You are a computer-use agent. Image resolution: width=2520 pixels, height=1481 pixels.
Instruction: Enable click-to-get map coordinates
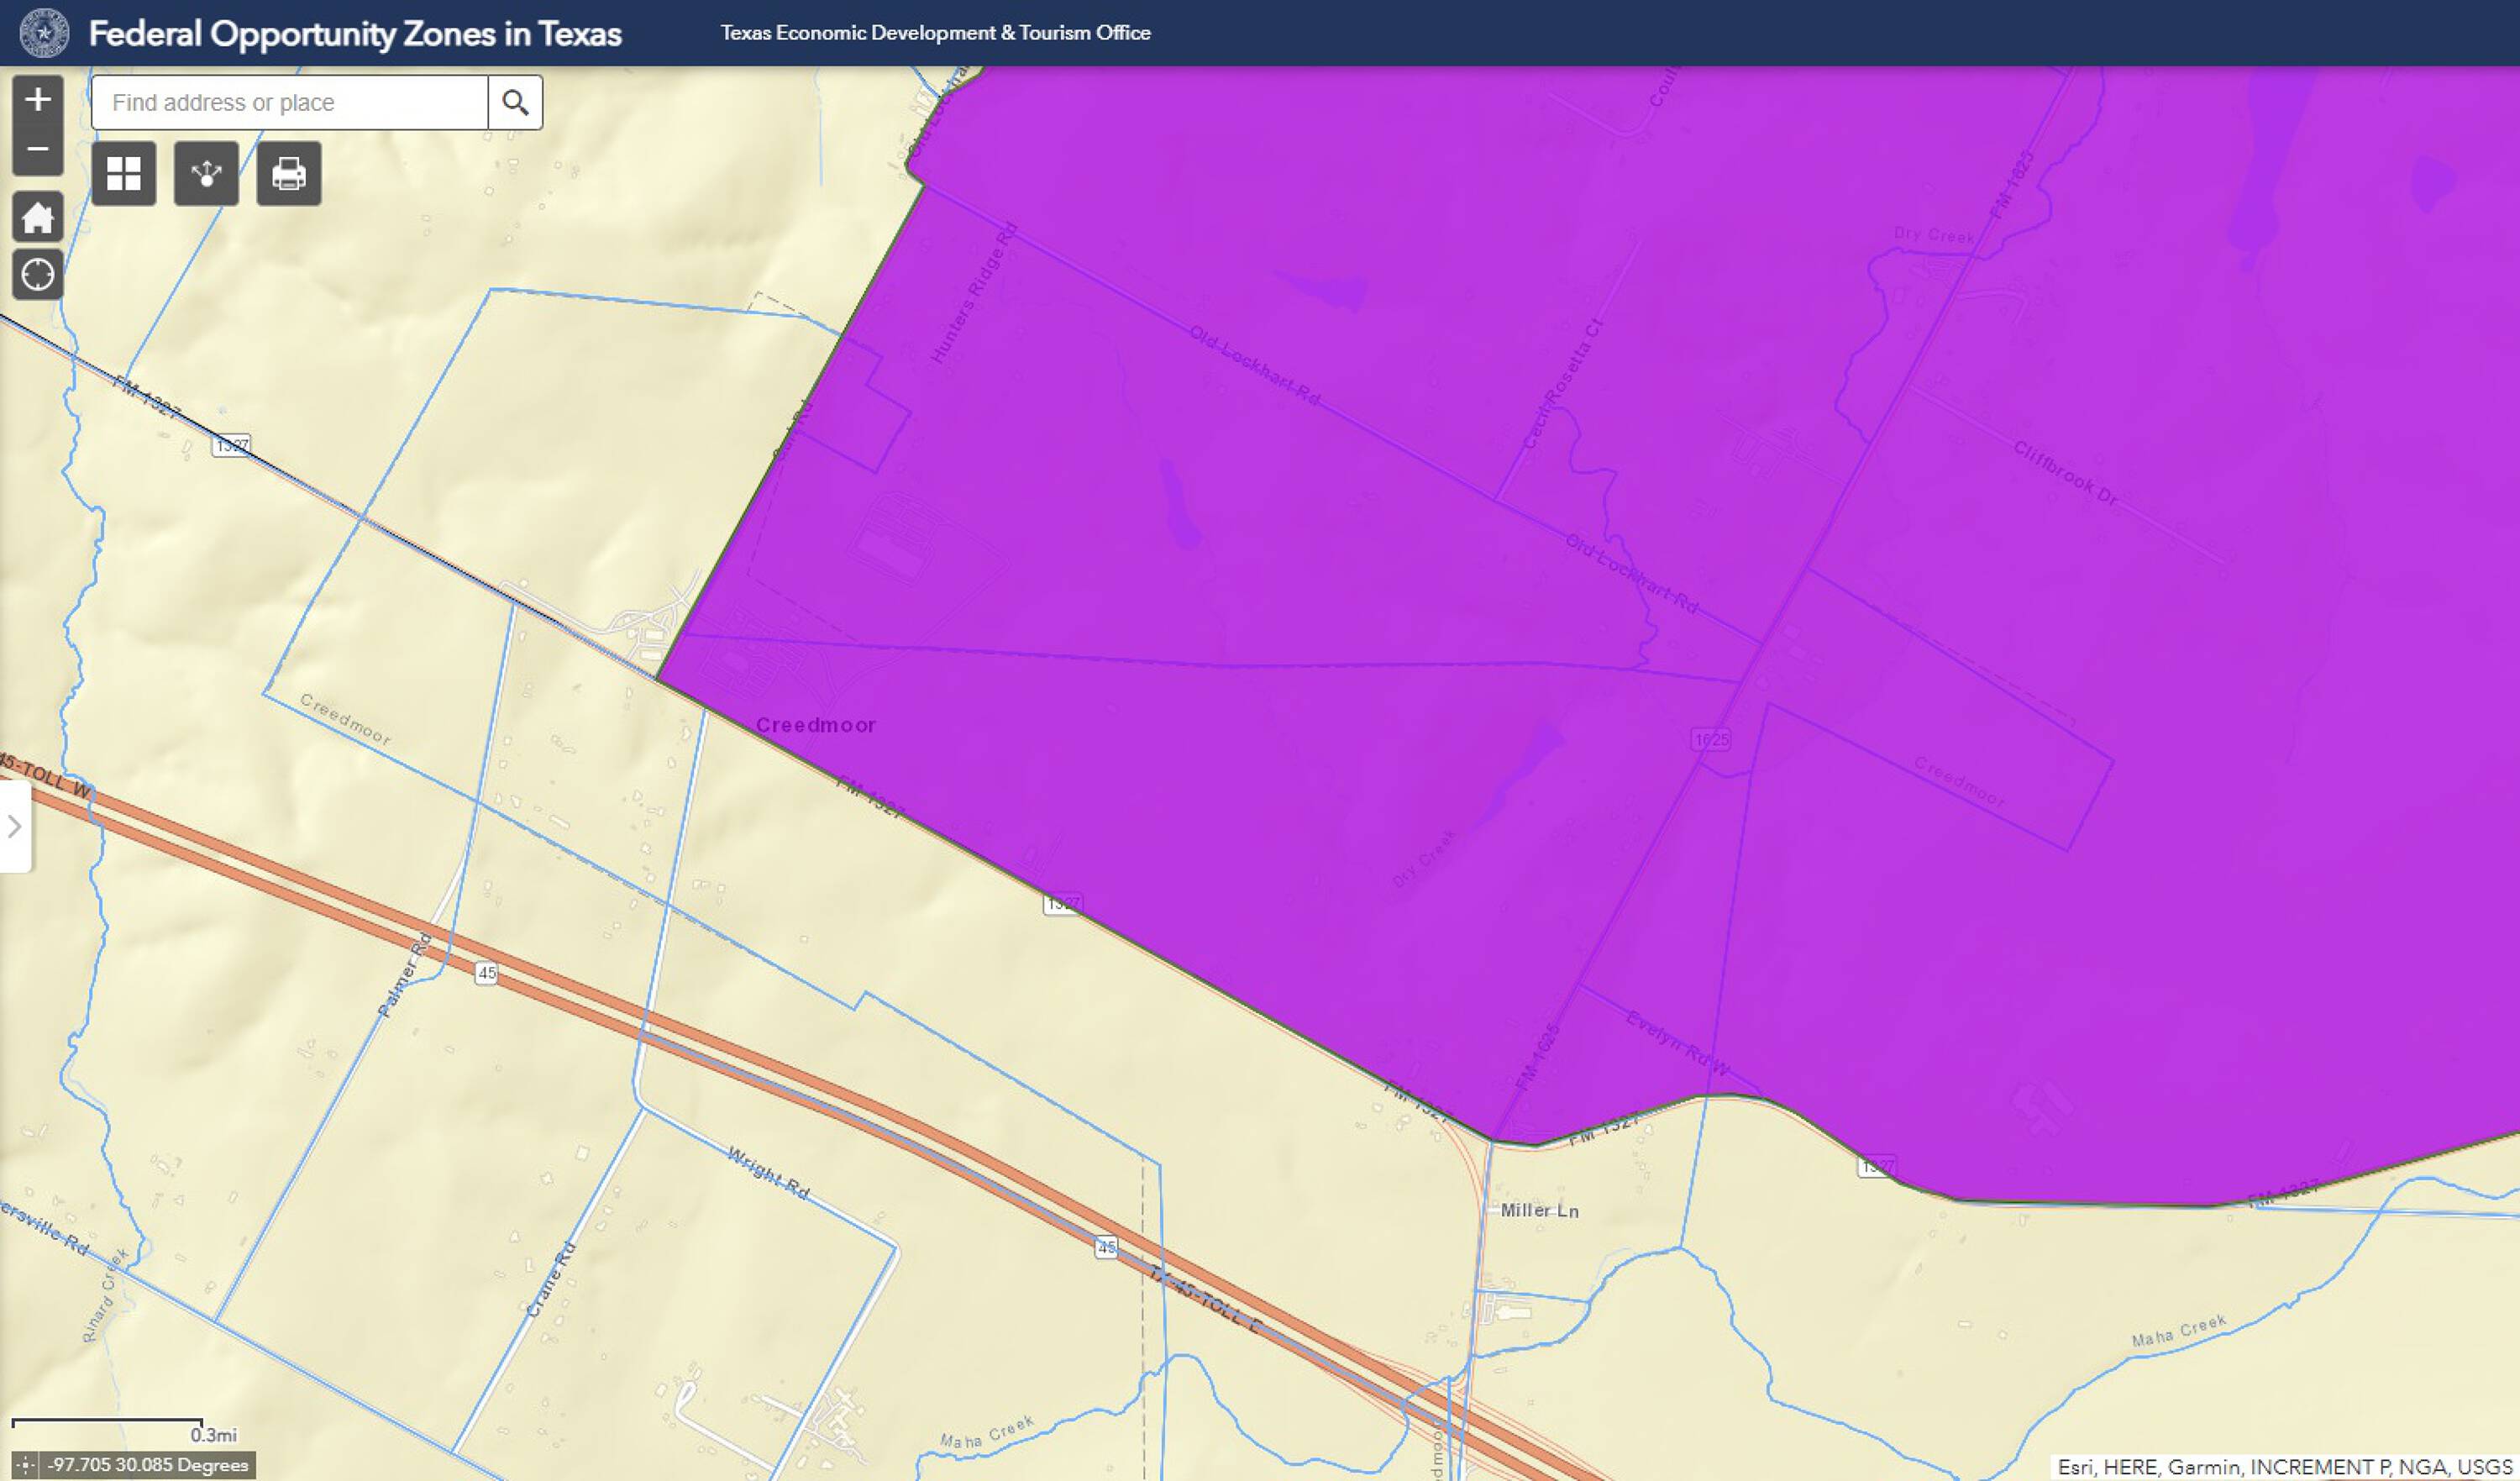pos(25,1465)
